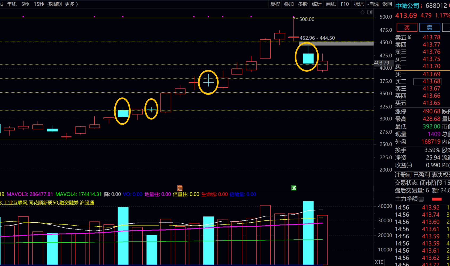Click the 叠加 overlay button
This screenshot has height=266, width=450.
289,4
